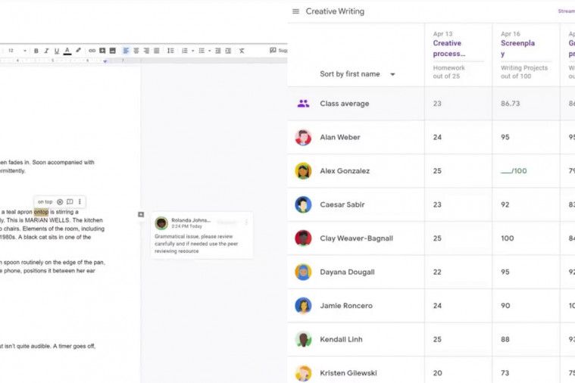Click Clay Weaver-Bagnall's Screenplay grade 100

coord(507,238)
